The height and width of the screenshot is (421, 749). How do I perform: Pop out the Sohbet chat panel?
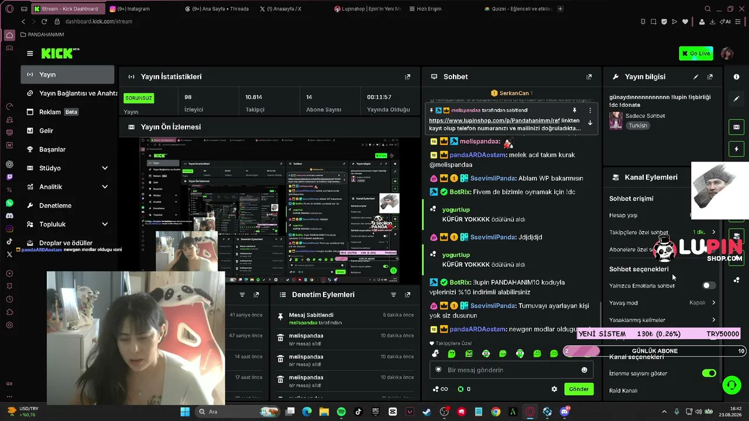point(589,77)
